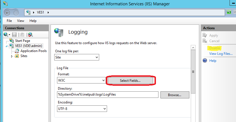
Task: Click the Cancel action link
Action: coord(214,41)
